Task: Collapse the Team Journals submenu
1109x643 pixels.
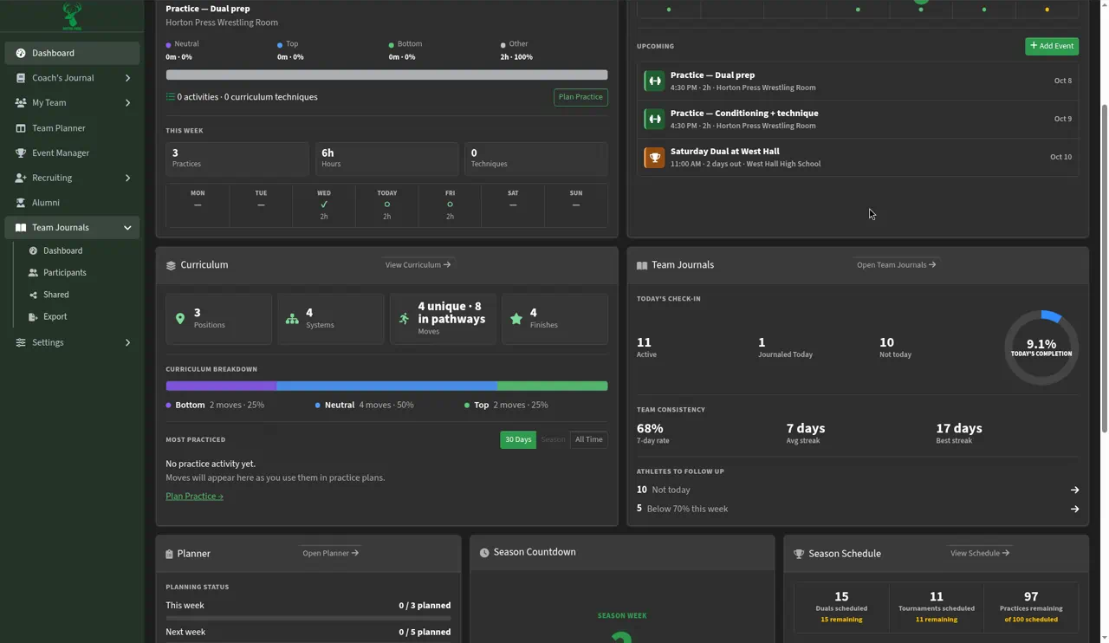Action: click(x=127, y=228)
